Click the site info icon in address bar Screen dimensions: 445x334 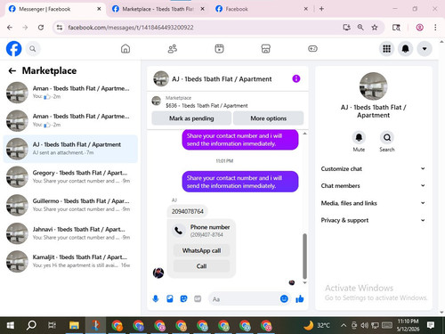60,28
